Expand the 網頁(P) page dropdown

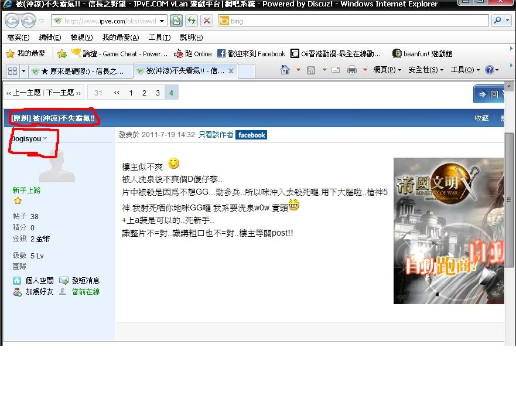tap(387, 70)
